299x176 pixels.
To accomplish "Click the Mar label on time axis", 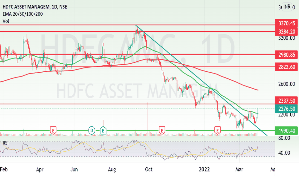I will click(x=239, y=169).
